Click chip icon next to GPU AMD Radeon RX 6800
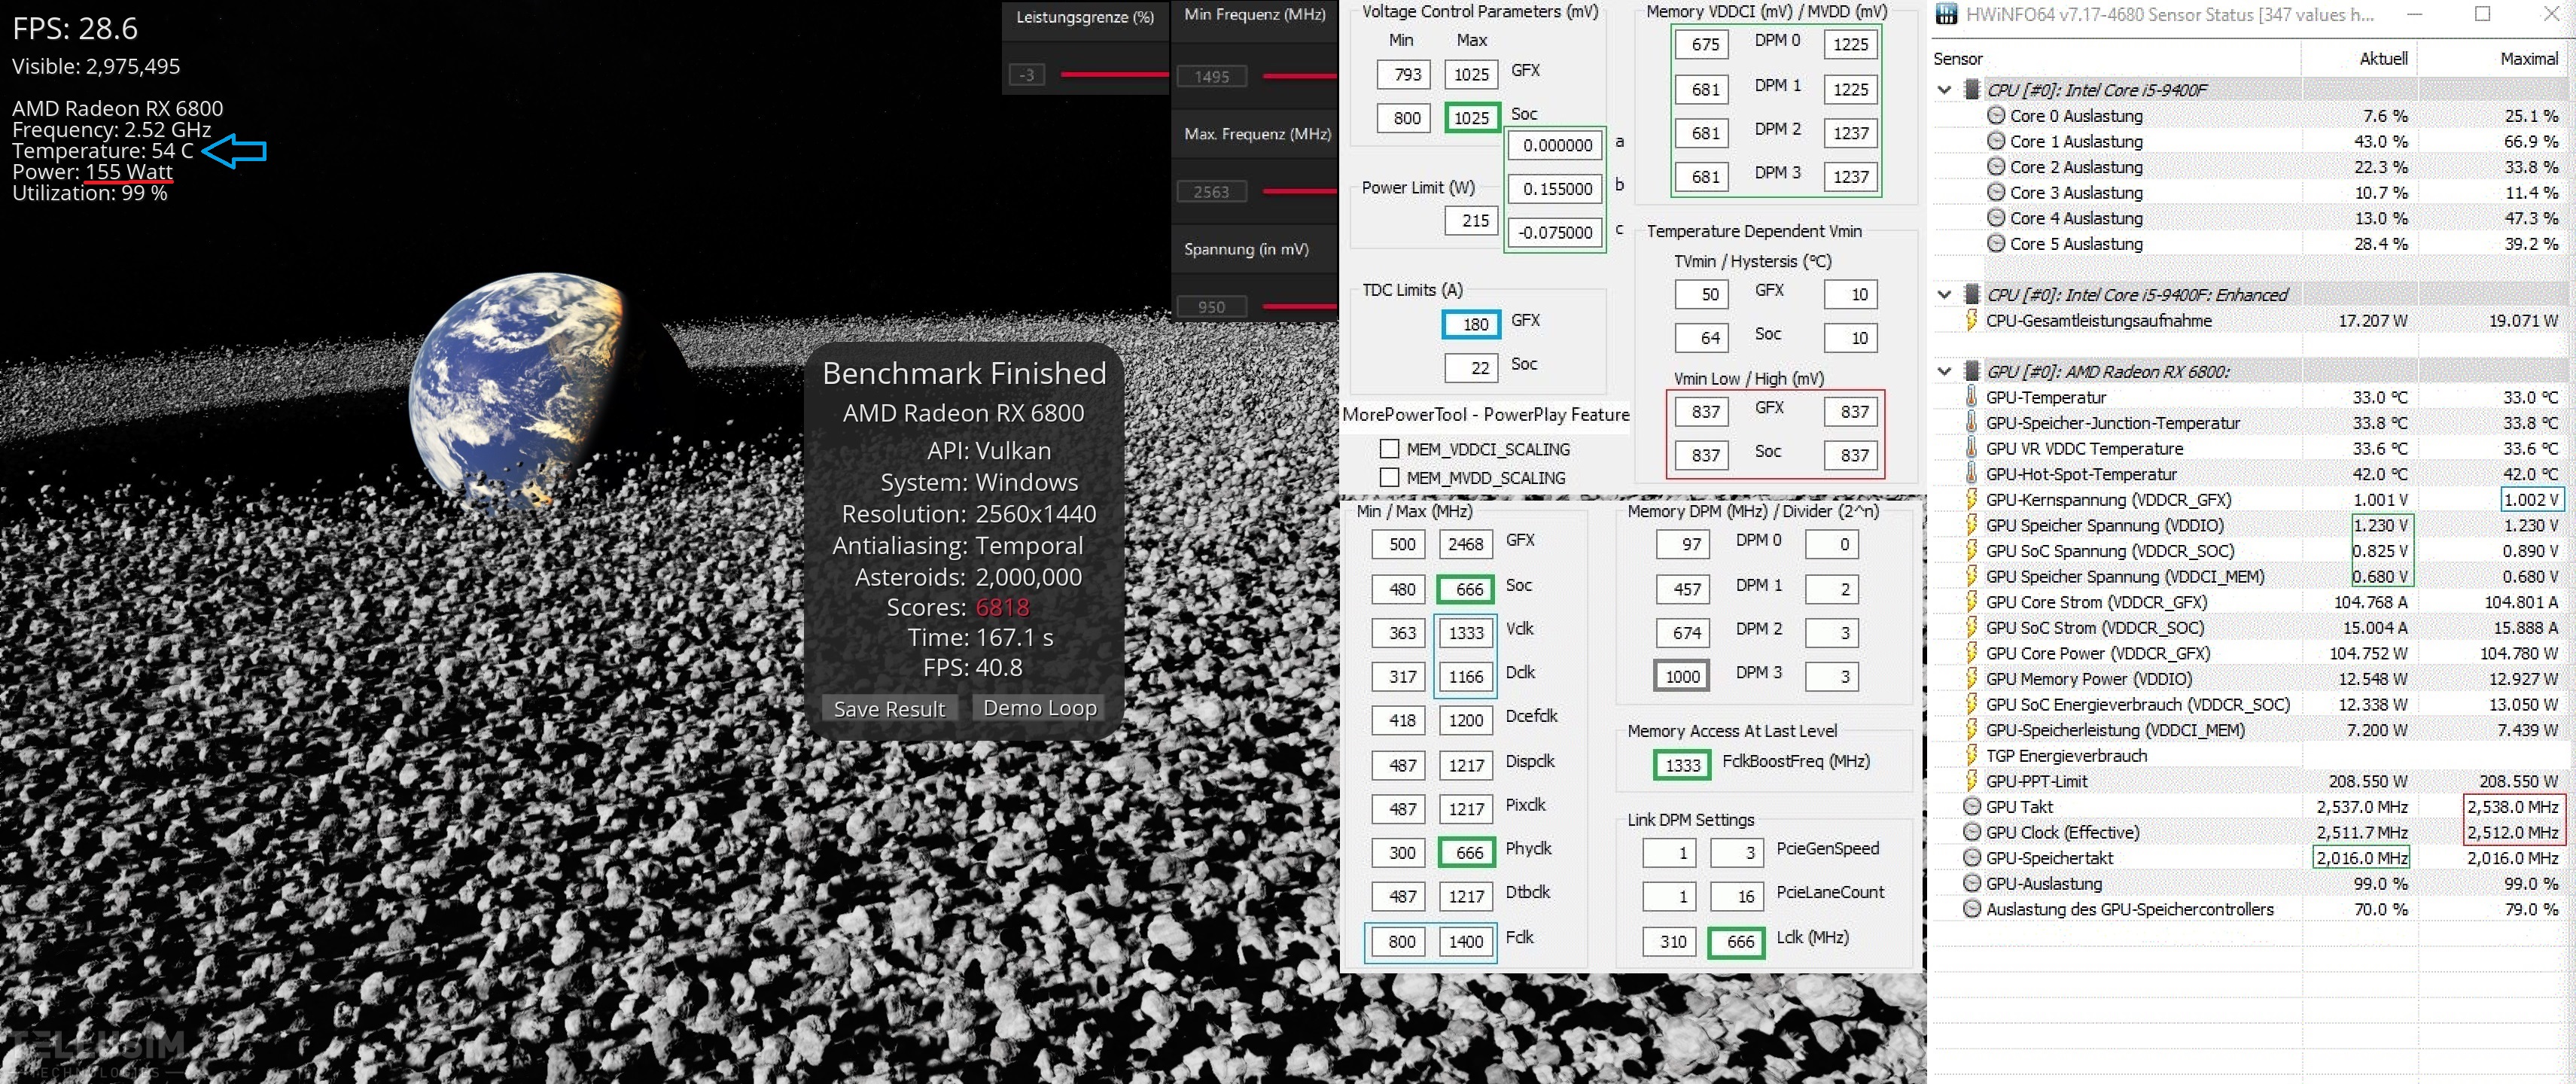2576x1084 pixels. click(x=1971, y=371)
